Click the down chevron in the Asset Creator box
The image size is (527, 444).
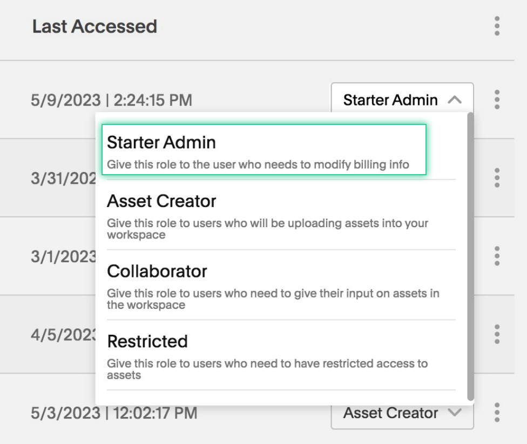pos(455,412)
